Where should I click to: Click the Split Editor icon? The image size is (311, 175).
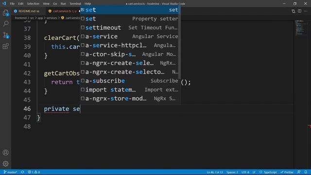[x=299, y=11]
